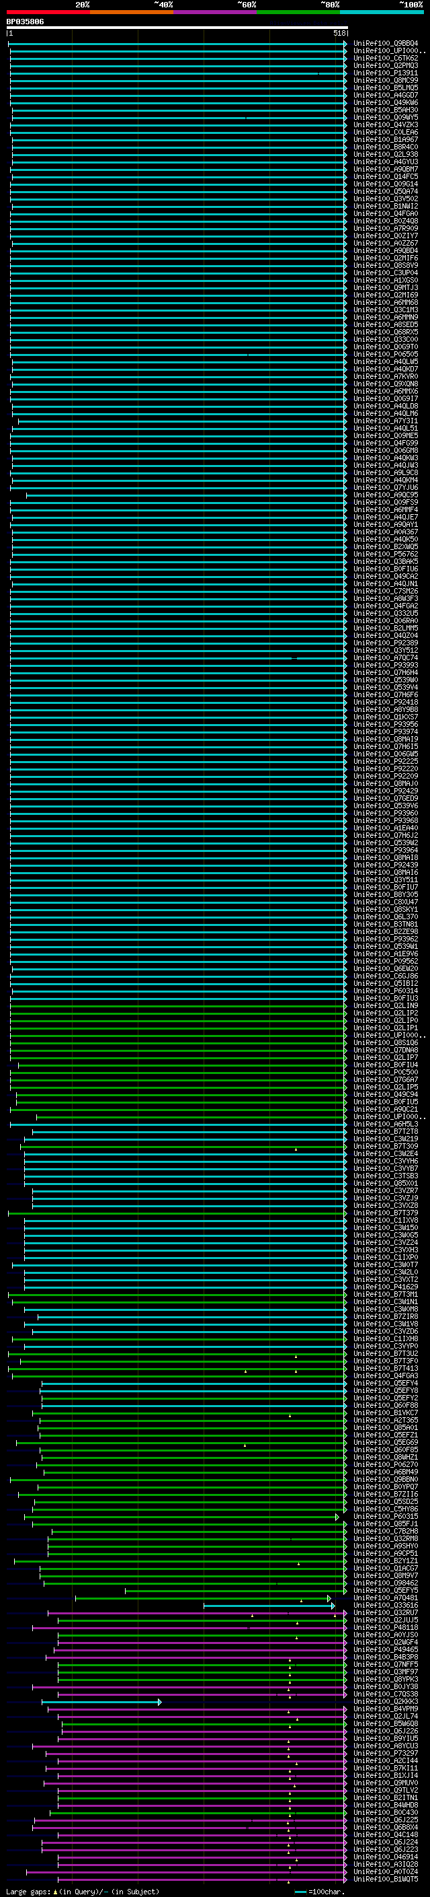This screenshot has height=1897, width=430.
Task: Click the orange ~40% identity legend segment
Action: [132, 12]
